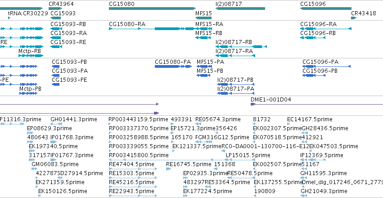Click the CG15080-PA CDS label

(x=173, y=62)
